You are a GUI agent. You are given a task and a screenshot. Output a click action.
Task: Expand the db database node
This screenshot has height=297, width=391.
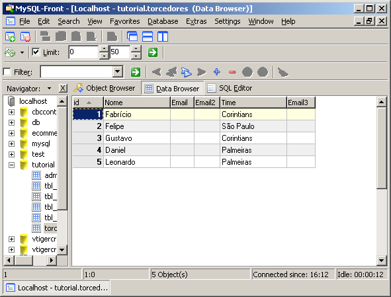[11, 122]
